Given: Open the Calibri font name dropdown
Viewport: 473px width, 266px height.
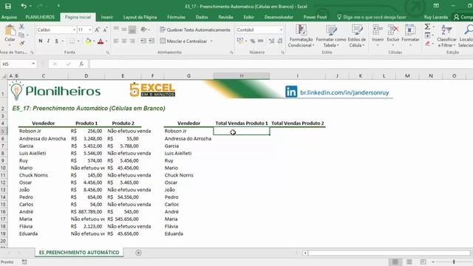Looking at the screenshot, I should coord(74,30).
